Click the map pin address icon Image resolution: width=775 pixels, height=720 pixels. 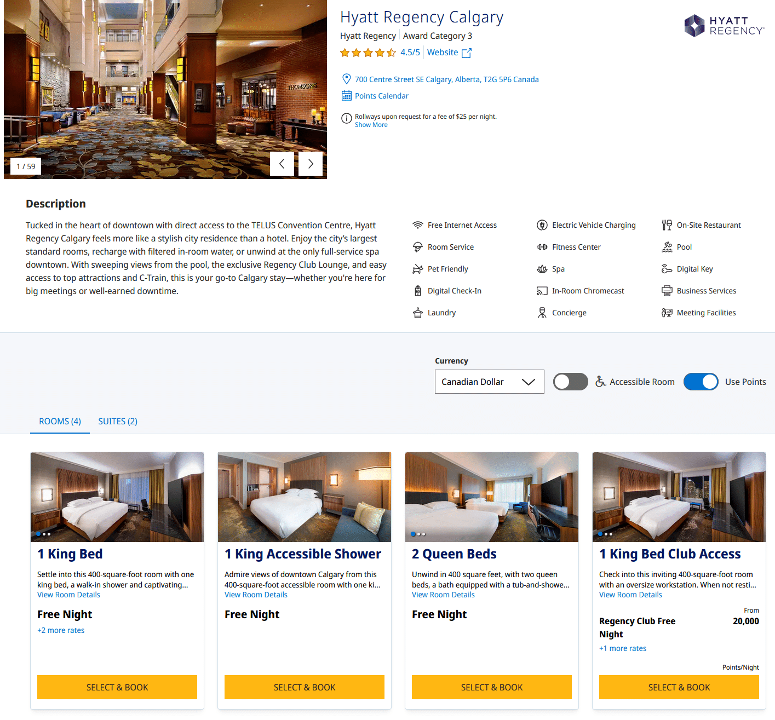pyautogui.click(x=346, y=79)
